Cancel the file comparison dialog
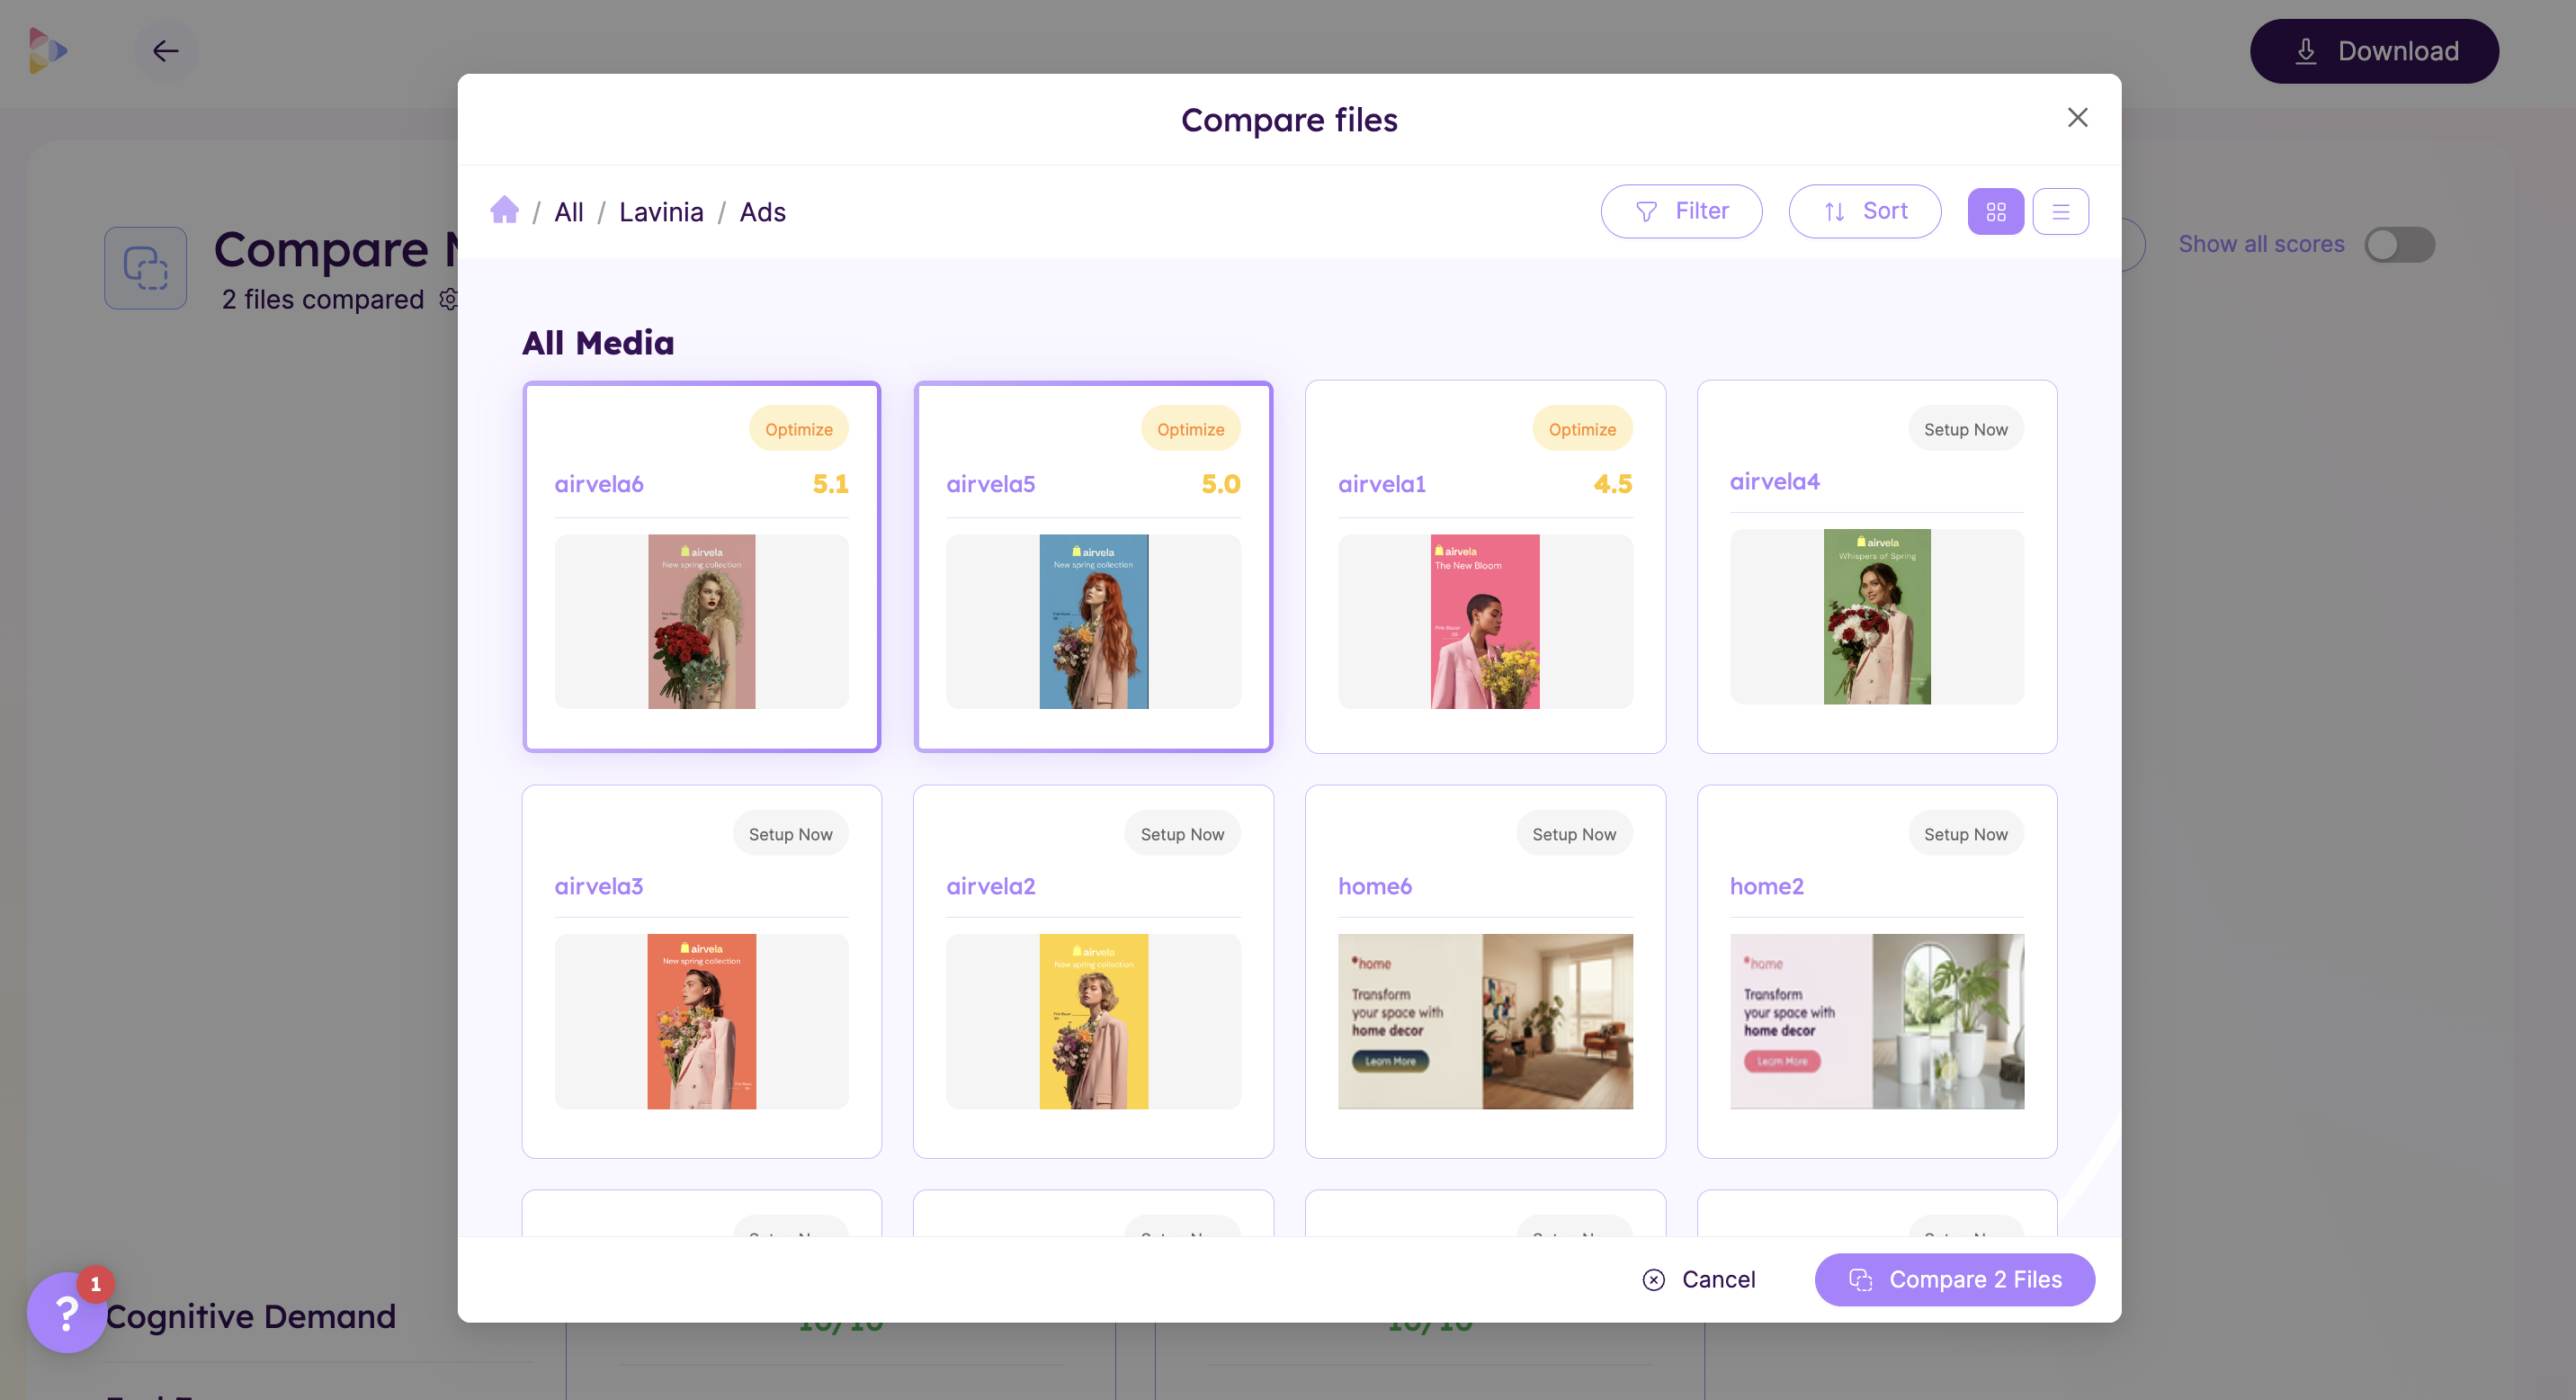Image resolution: width=2576 pixels, height=1400 pixels. (x=1698, y=1279)
